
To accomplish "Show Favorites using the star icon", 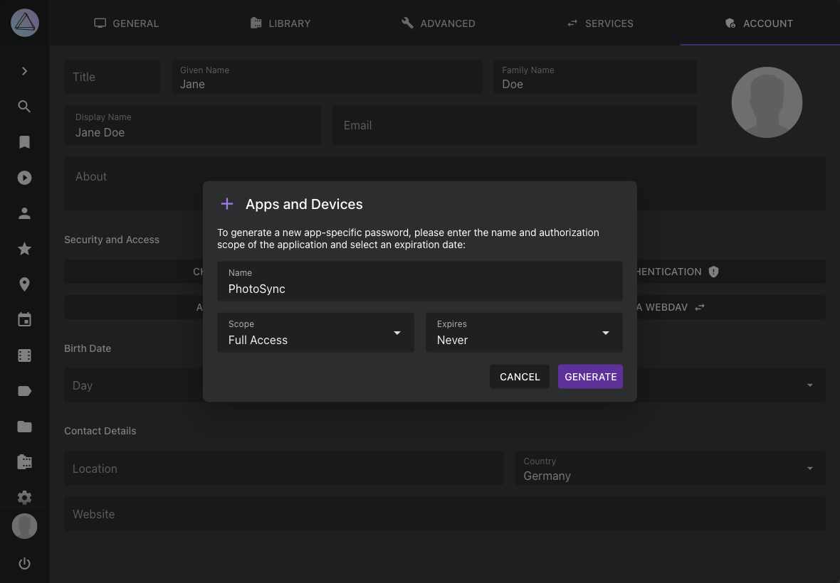I will (x=24, y=249).
